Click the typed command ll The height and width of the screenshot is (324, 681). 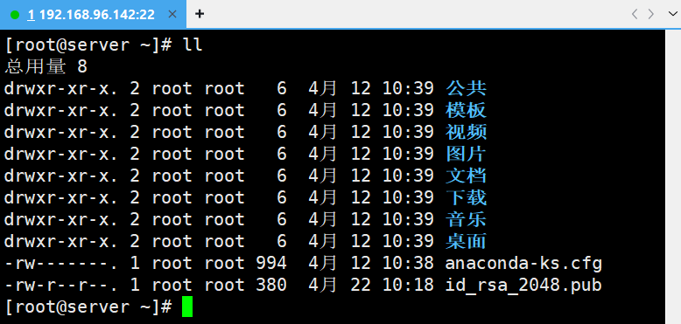193,45
